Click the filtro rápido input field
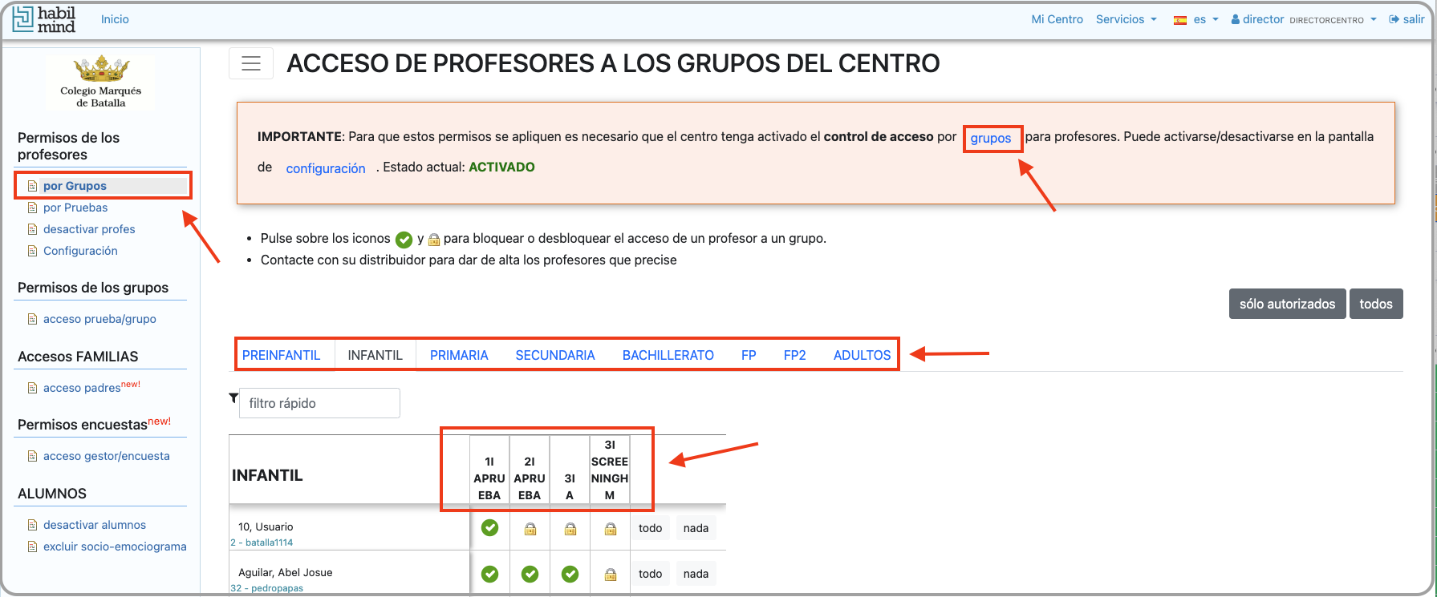The image size is (1437, 597). coord(319,403)
